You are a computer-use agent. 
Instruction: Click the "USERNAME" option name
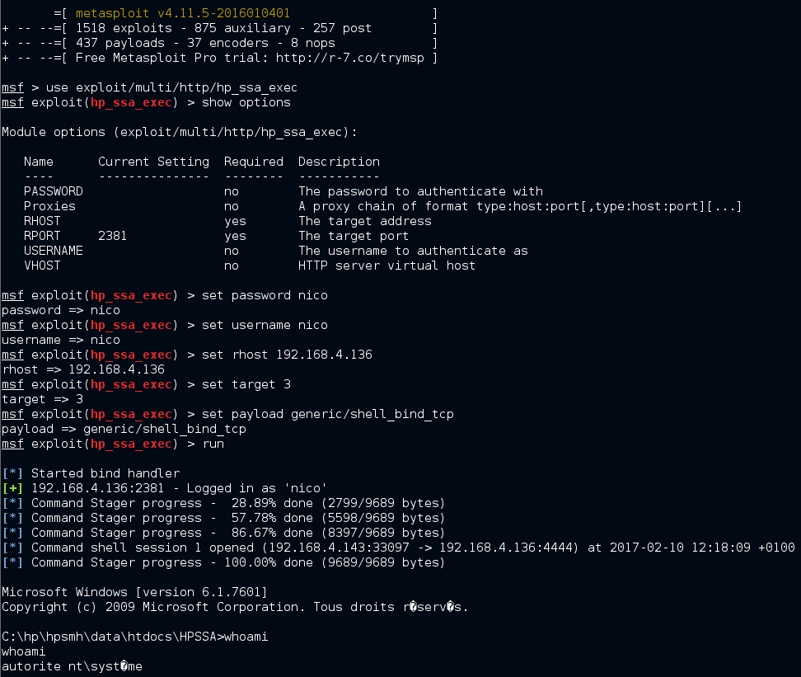point(53,251)
